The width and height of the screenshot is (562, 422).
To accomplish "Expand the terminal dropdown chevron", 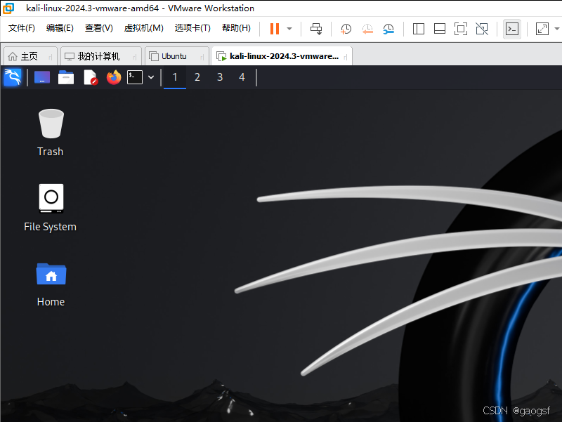I will tap(151, 77).
